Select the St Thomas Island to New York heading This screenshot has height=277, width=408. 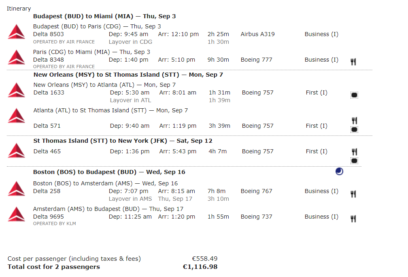123,141
